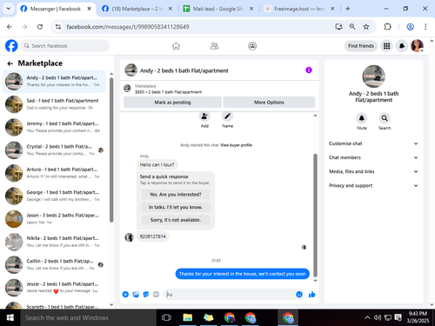
Task: Open the Sad - 1 bed 1 bath conversation
Action: (x=54, y=104)
